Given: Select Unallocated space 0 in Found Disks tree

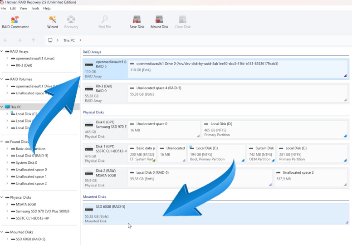Looking at the screenshot, I should [31, 170].
